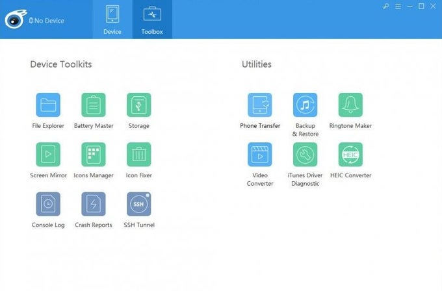The height and width of the screenshot is (291, 442).
Task: Launch Phone Transfer utility
Action: click(260, 105)
